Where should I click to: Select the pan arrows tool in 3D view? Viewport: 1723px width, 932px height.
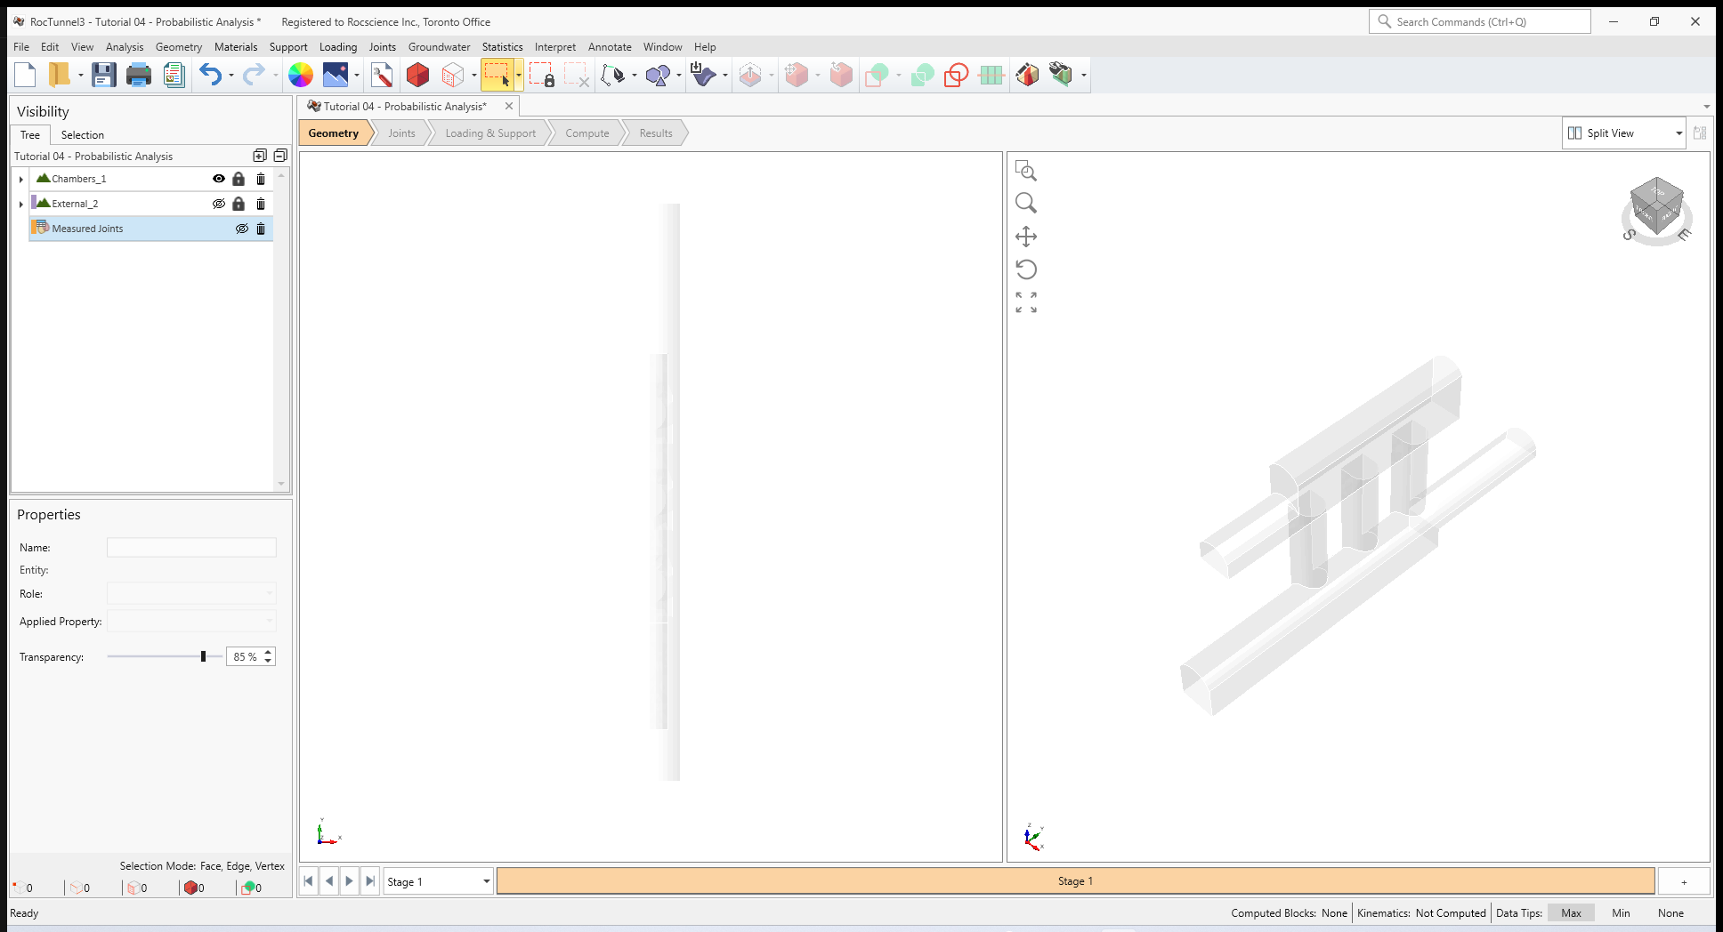point(1026,237)
